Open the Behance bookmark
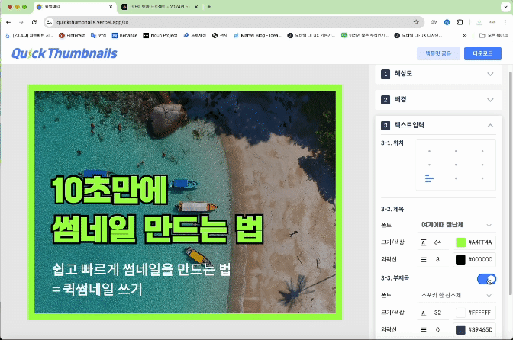 click(x=124, y=35)
